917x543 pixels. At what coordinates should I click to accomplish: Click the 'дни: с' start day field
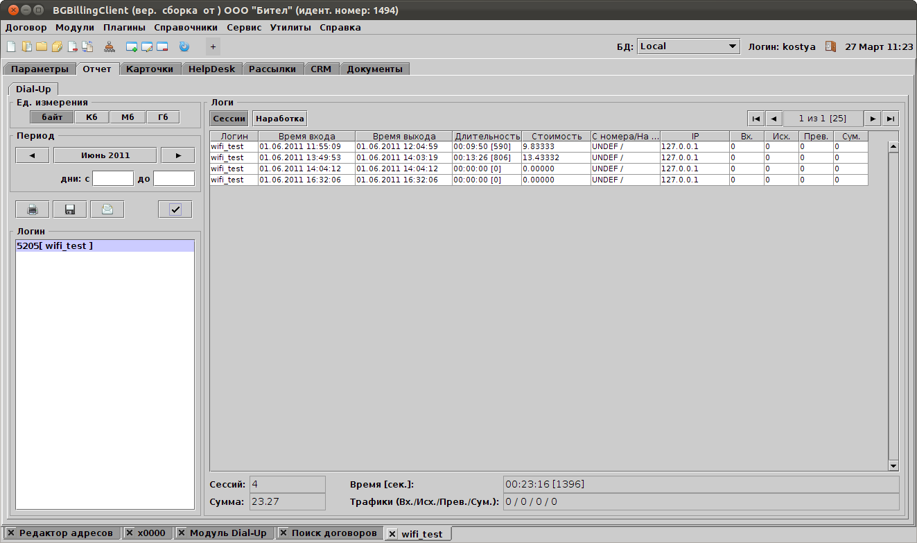point(113,179)
